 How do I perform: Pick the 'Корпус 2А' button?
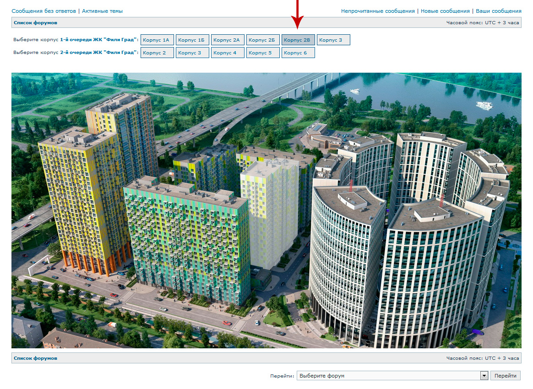point(228,40)
